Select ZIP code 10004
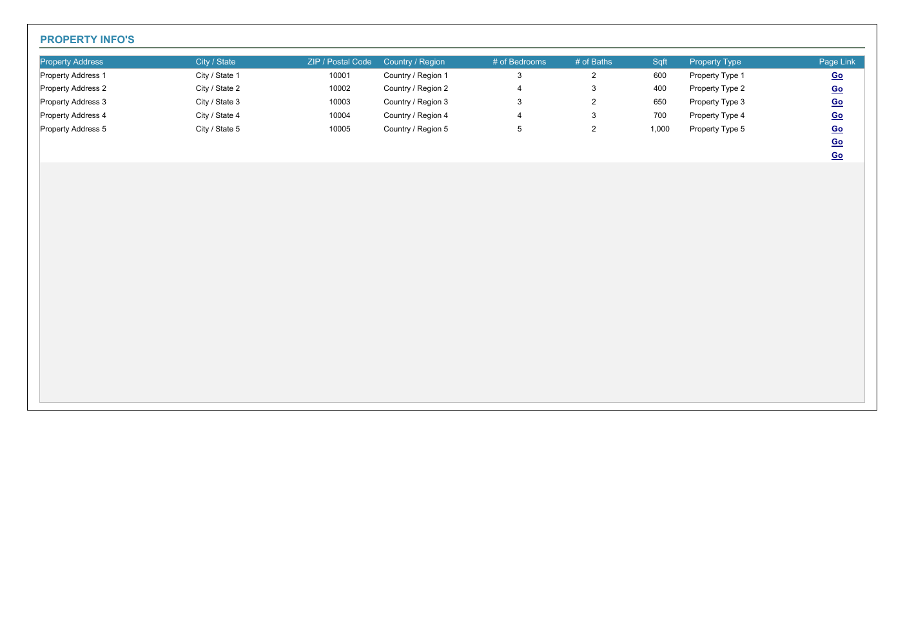The height and width of the screenshot is (640, 905). point(340,115)
